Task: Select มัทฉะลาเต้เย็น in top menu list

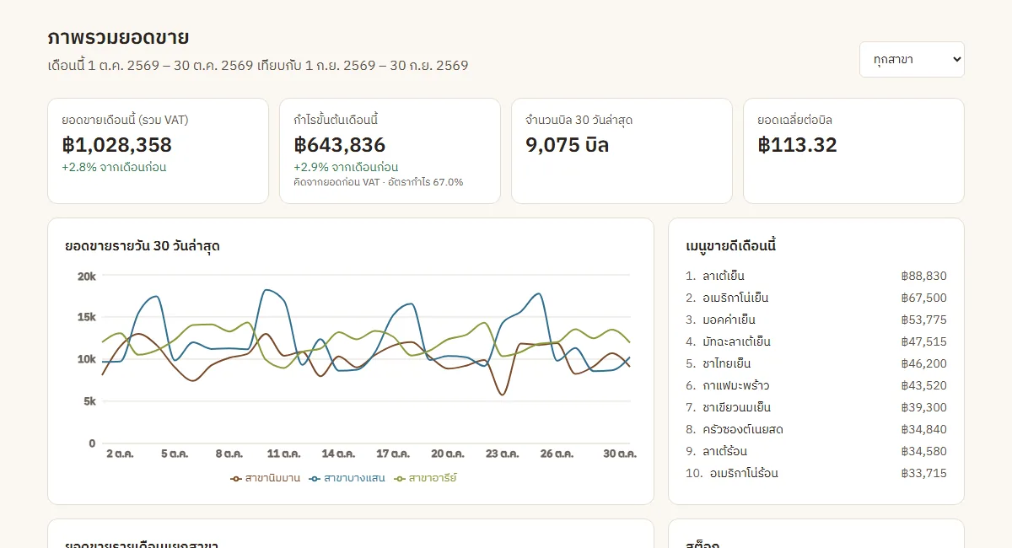Action: (736, 341)
